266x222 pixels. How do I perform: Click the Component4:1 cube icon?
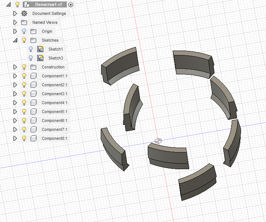click(34, 103)
